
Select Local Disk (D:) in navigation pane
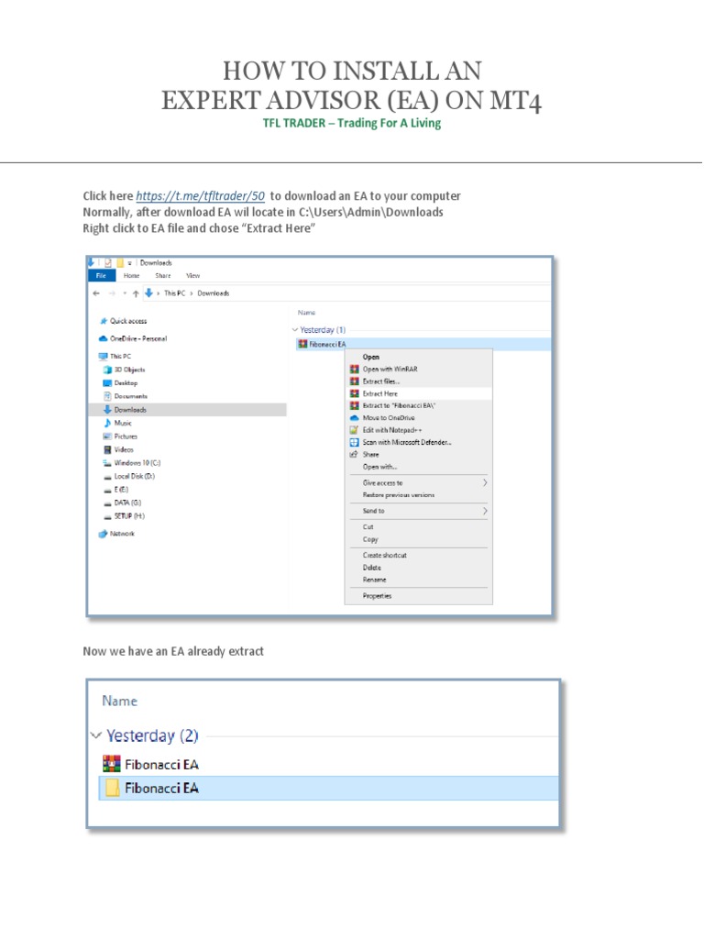click(x=134, y=476)
